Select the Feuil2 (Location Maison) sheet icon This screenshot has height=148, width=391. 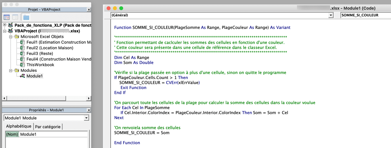[22, 48]
